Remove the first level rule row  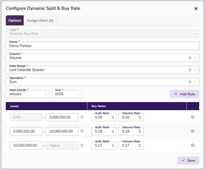pos(193,117)
